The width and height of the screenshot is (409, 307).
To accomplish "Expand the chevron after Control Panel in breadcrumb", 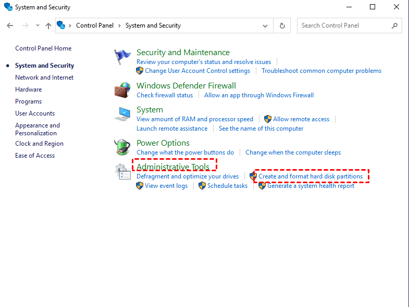I will (x=119, y=25).
